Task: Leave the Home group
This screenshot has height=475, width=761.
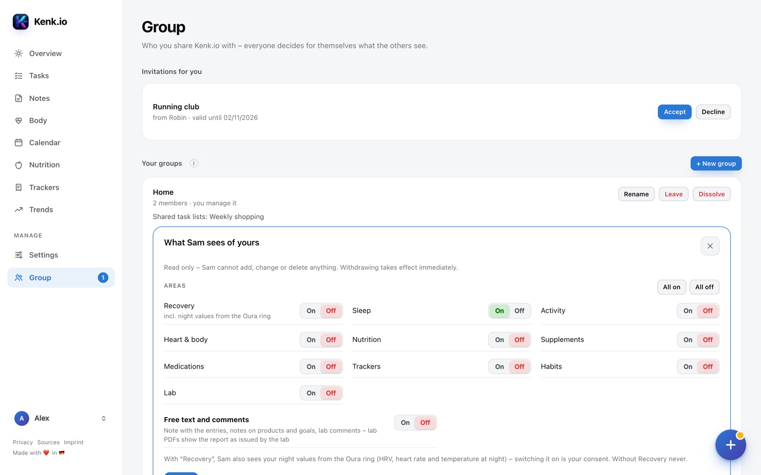Action: coord(673,194)
